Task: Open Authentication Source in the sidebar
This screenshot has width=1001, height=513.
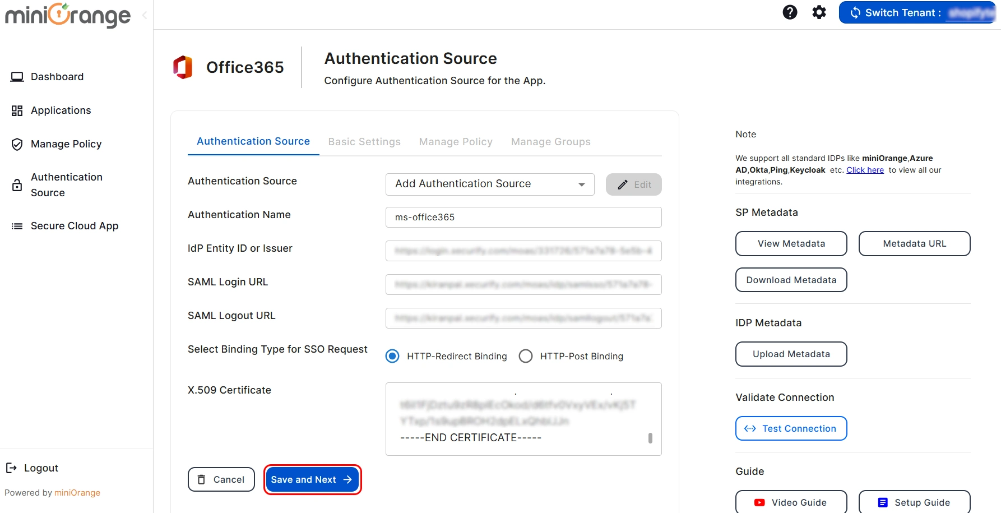Action: (67, 185)
